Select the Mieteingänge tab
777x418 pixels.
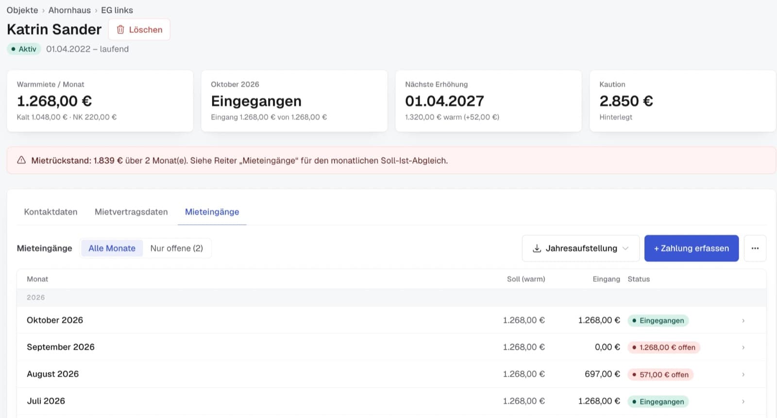pyautogui.click(x=212, y=212)
